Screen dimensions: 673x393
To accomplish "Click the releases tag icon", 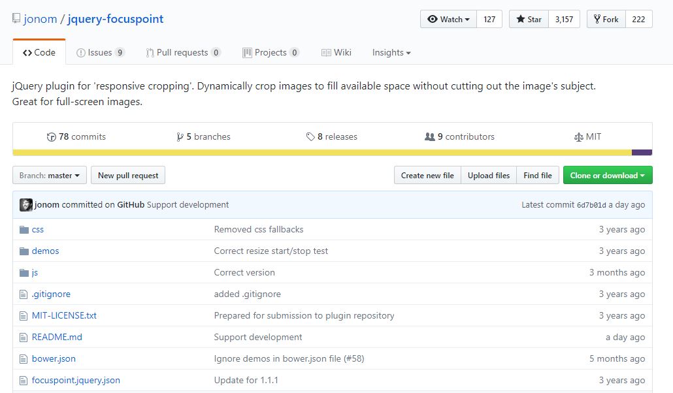I will pyautogui.click(x=310, y=137).
